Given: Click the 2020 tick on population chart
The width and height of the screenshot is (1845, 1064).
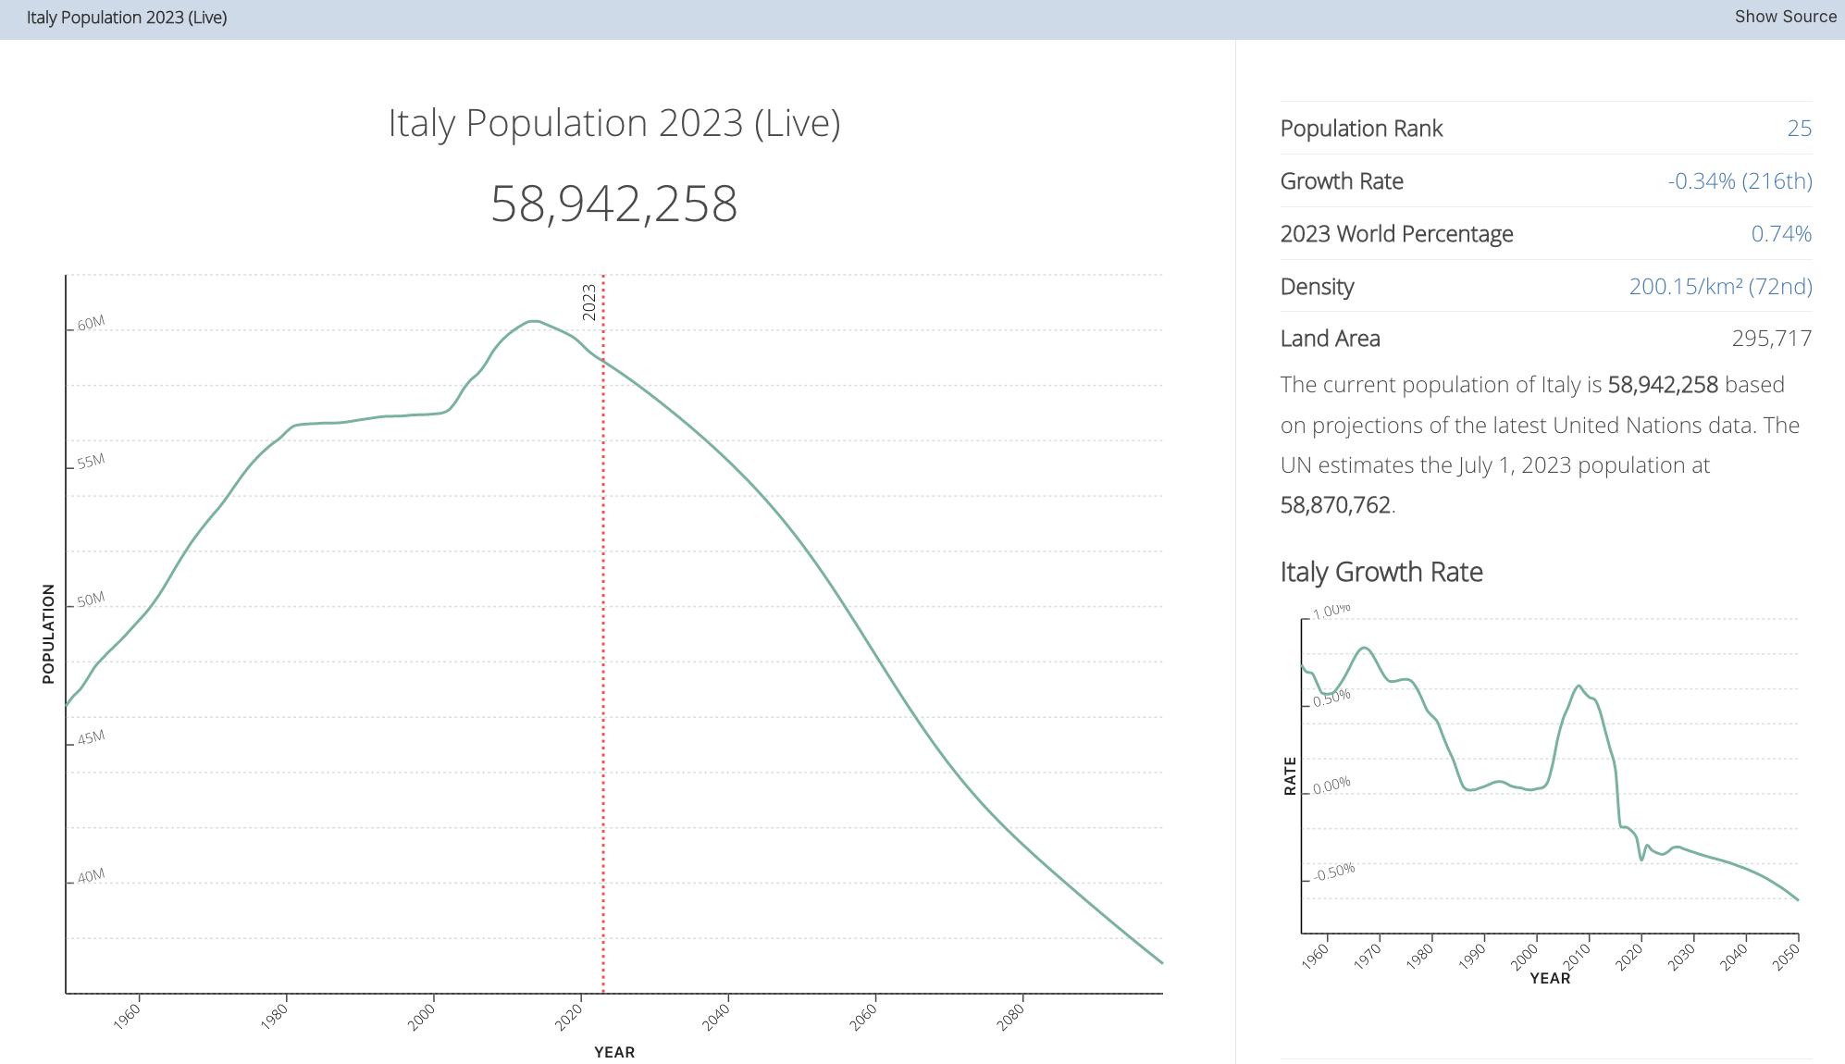Looking at the screenshot, I should 568,1017.
